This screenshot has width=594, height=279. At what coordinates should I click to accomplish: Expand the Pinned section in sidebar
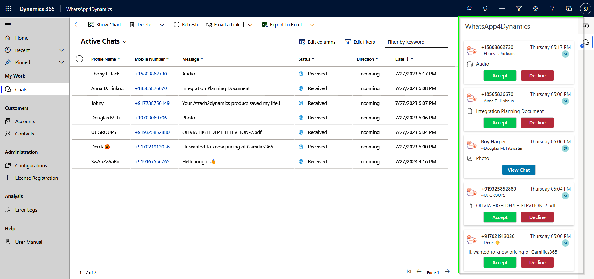tap(62, 62)
